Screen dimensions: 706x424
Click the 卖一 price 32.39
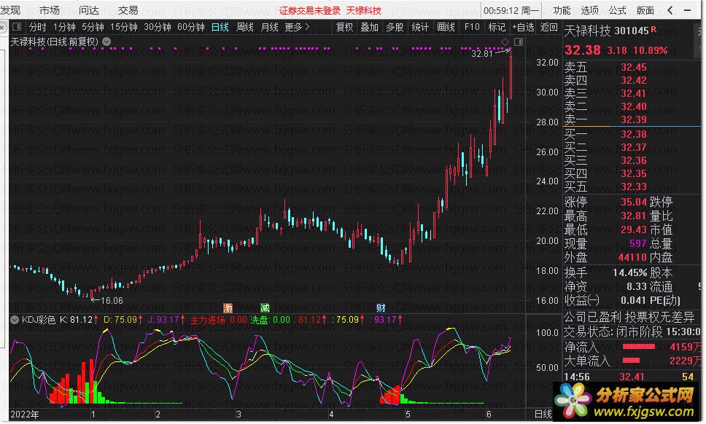tap(634, 119)
